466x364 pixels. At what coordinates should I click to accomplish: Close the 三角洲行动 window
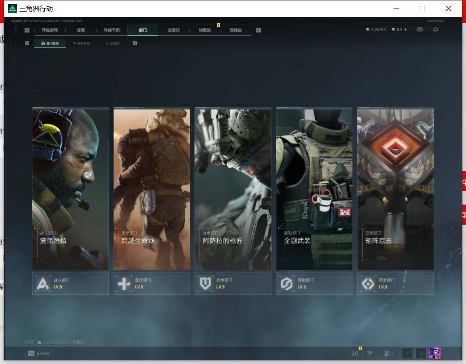[449, 8]
